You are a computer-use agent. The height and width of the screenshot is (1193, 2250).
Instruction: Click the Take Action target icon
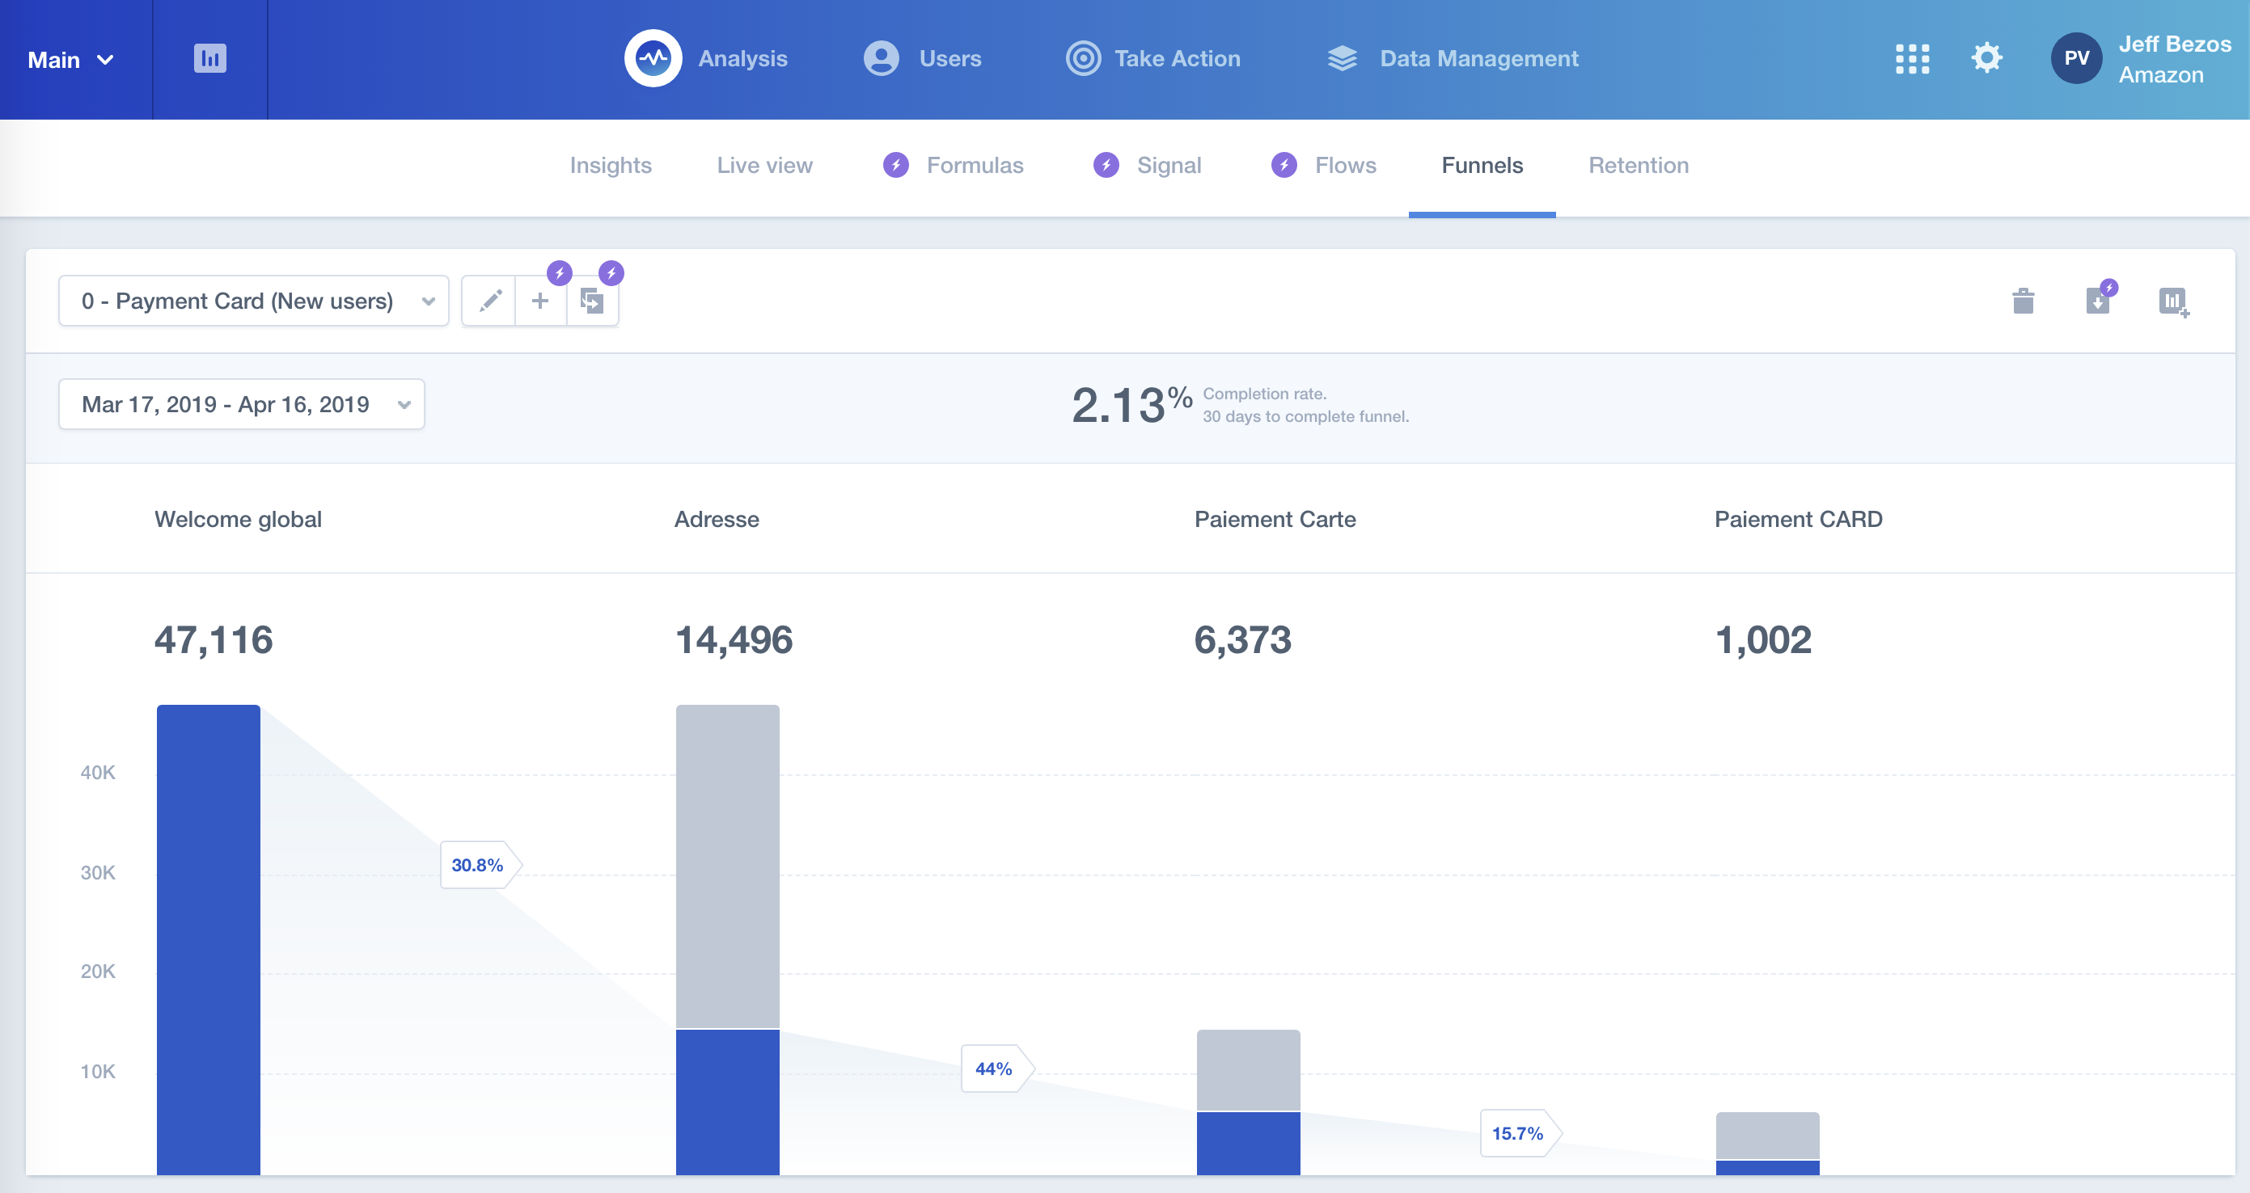[1083, 58]
